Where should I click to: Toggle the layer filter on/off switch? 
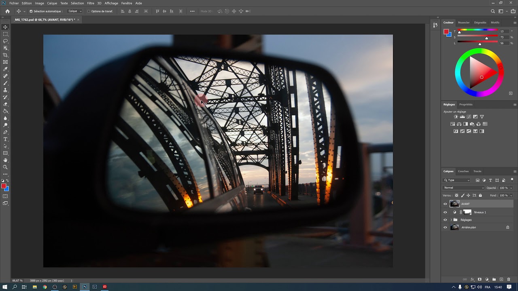[x=512, y=180]
